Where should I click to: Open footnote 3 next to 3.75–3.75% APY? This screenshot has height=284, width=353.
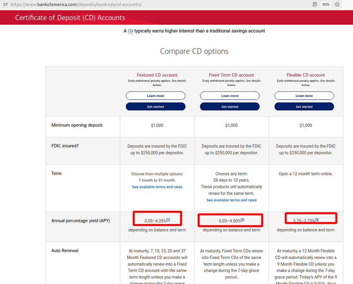point(317,220)
